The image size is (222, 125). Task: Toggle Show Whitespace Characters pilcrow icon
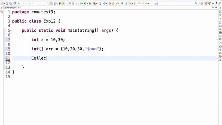pyautogui.click(x=76, y=3)
